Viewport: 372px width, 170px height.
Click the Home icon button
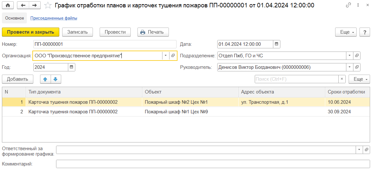[x=8, y=5]
